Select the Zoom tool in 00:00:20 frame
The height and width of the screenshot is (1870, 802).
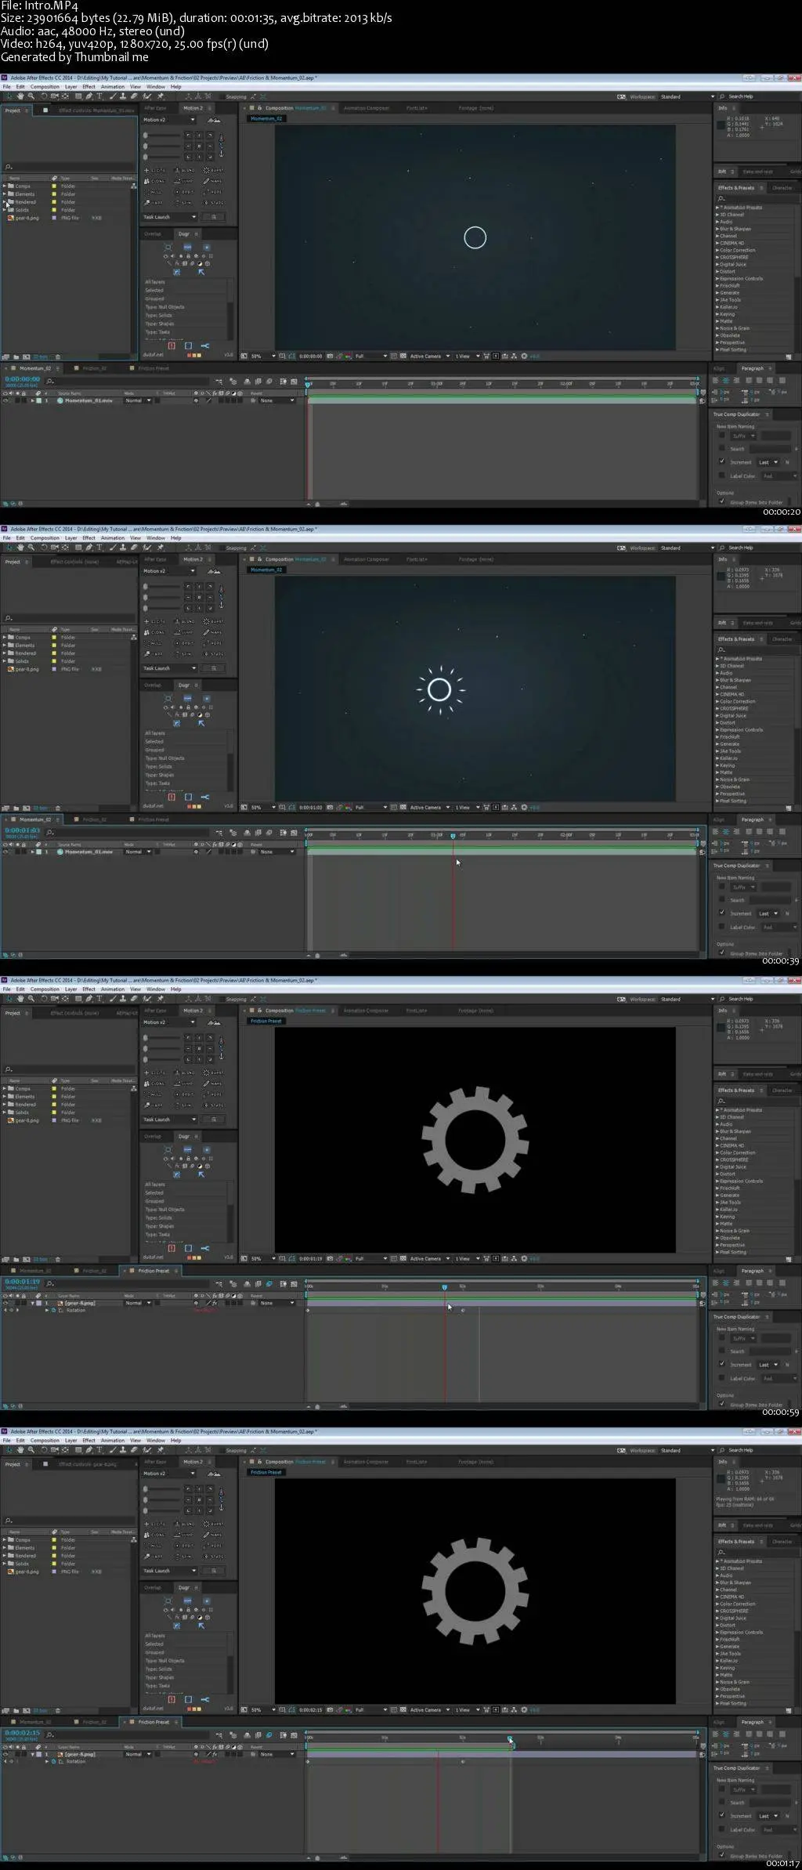pyautogui.click(x=31, y=96)
